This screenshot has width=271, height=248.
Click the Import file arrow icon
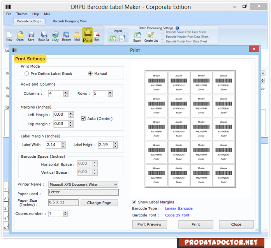pos(123,38)
